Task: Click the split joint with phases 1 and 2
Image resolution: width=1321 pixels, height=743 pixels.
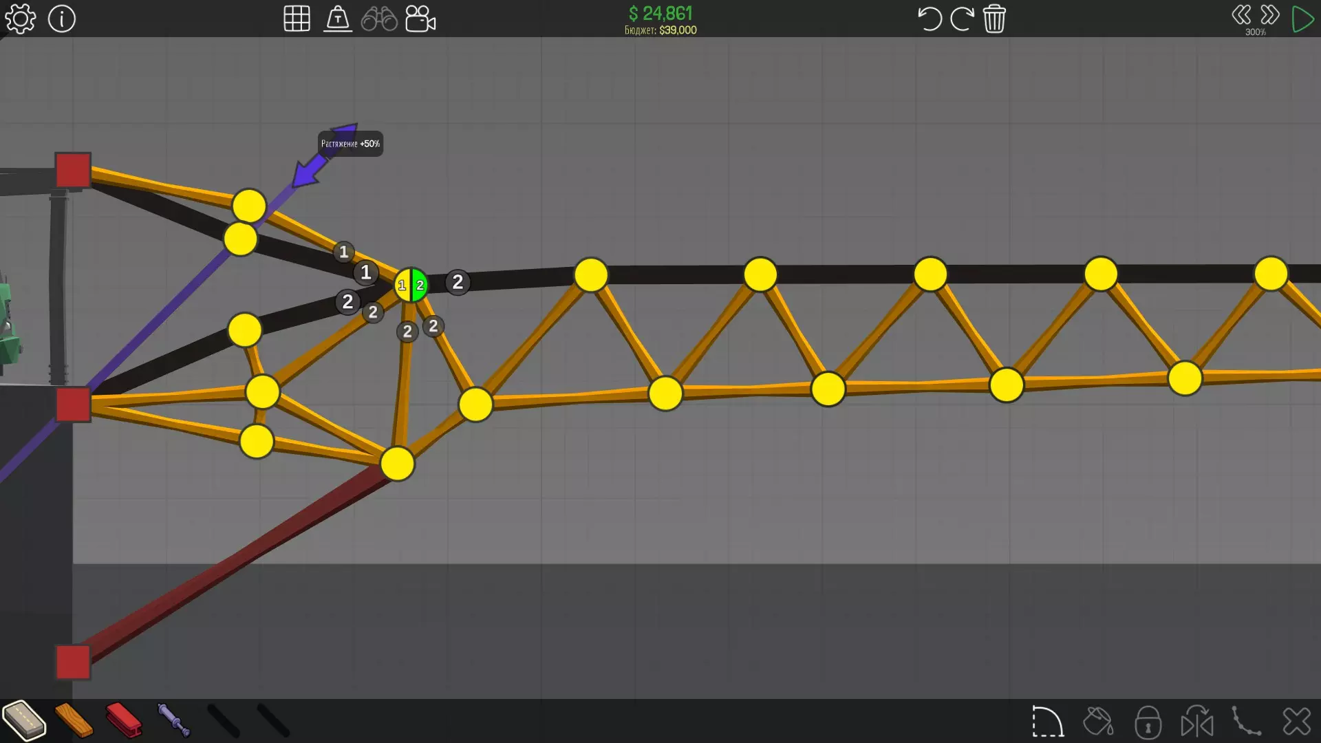Action: pyautogui.click(x=411, y=285)
